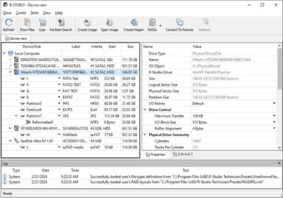
Task: Click the Partition5 volume icon
Action: click(22, 103)
